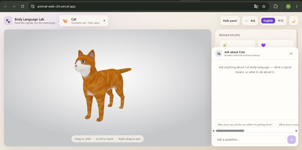Toggle dark mode moon icon
This screenshot has width=302, height=150.
[x=293, y=21]
